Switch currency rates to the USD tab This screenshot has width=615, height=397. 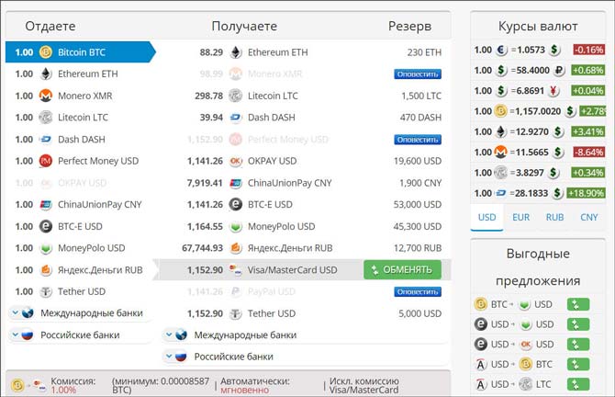click(486, 217)
